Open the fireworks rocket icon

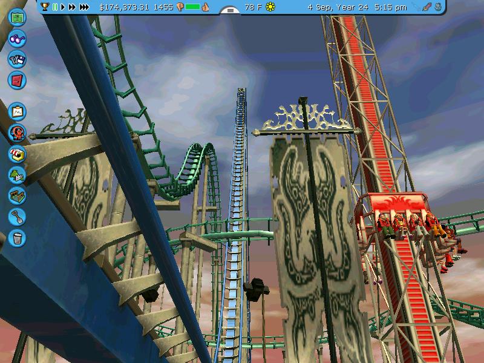[427, 7]
